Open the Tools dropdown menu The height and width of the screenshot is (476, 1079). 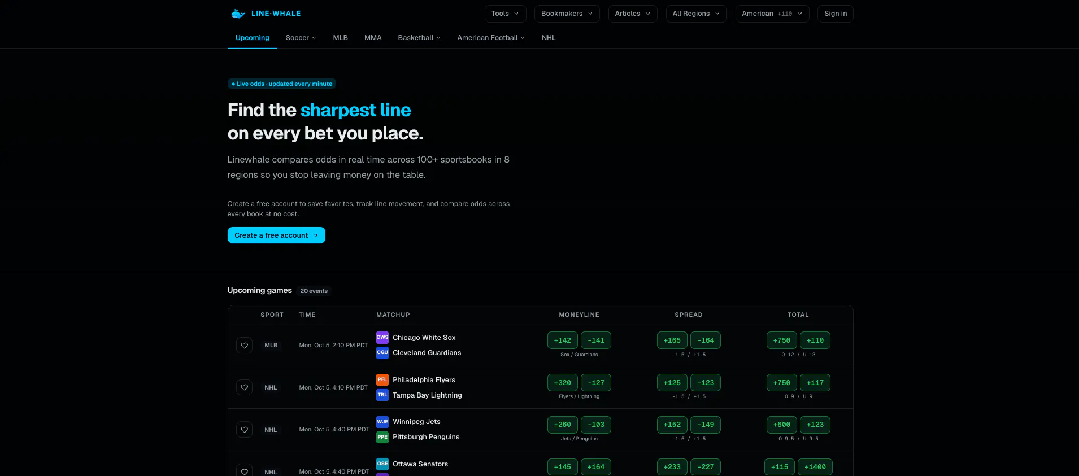[x=505, y=14]
